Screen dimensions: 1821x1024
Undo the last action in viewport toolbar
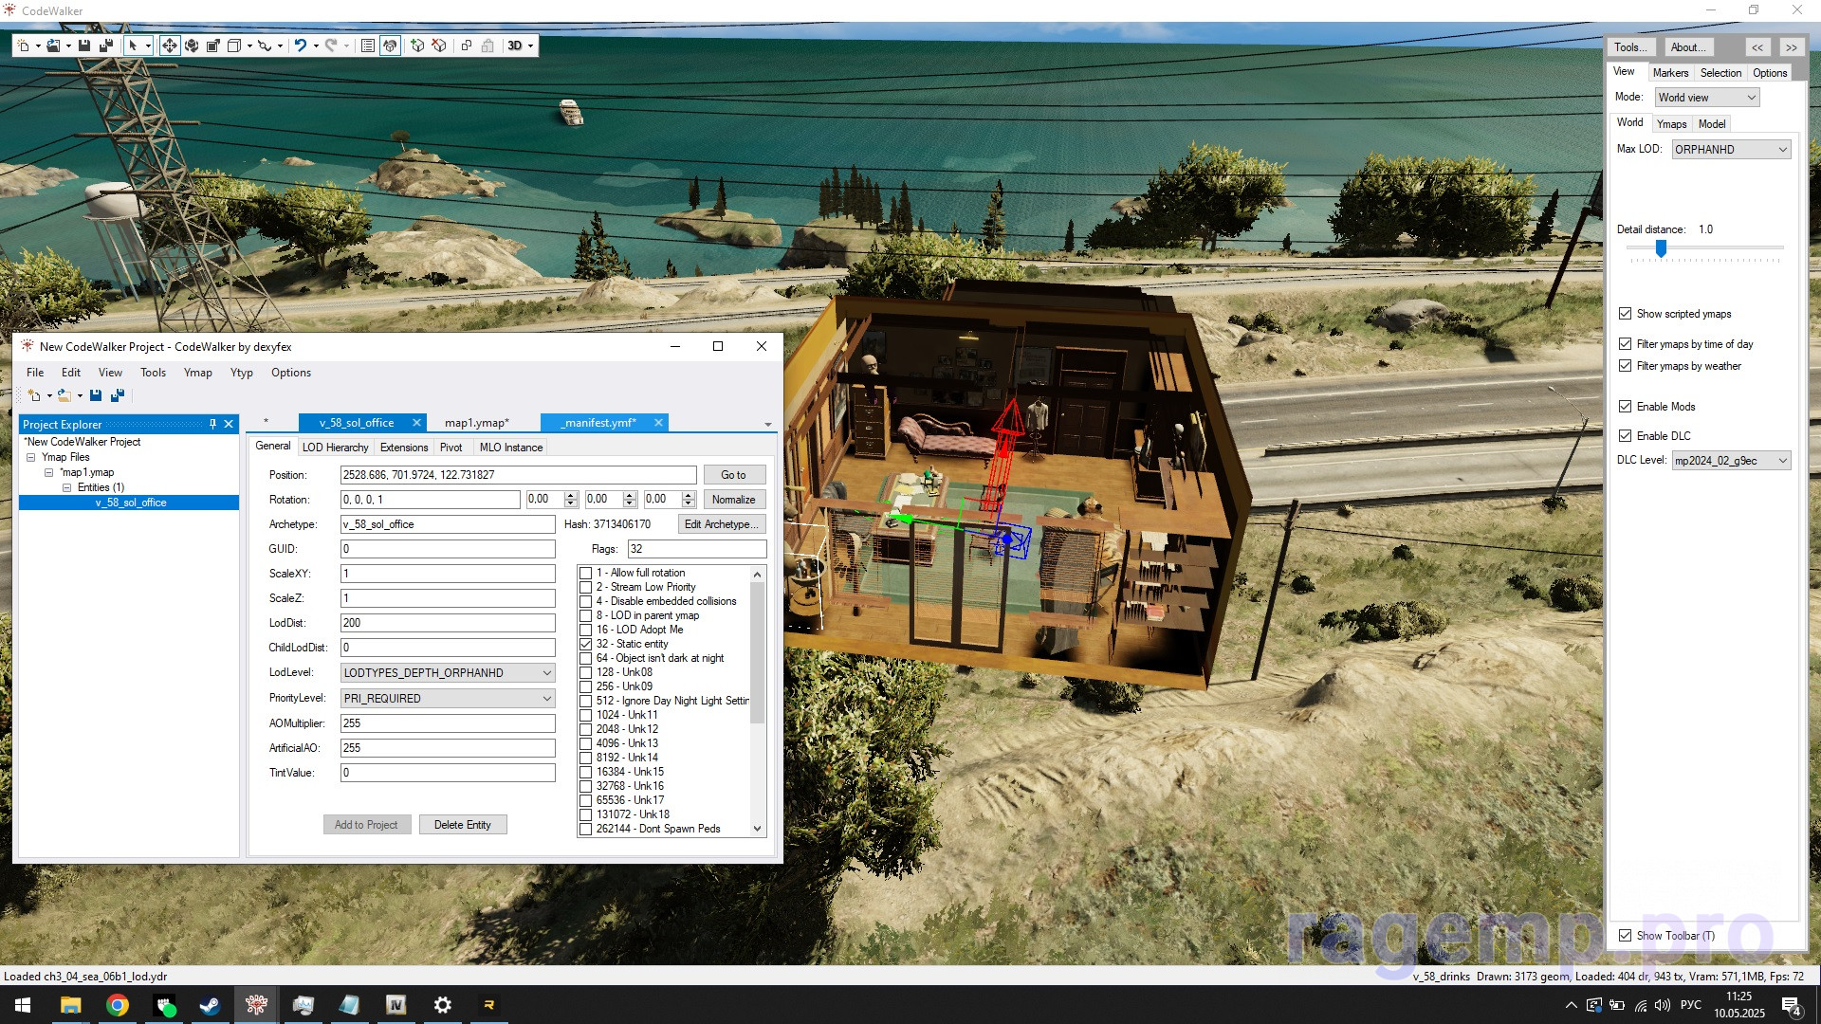pyautogui.click(x=301, y=46)
